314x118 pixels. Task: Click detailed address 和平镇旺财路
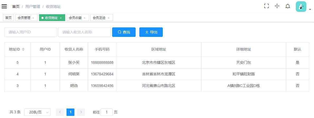[244, 74]
